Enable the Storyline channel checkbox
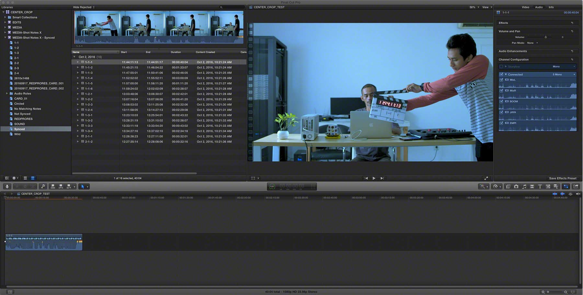The height and width of the screenshot is (295, 583). click(x=501, y=66)
